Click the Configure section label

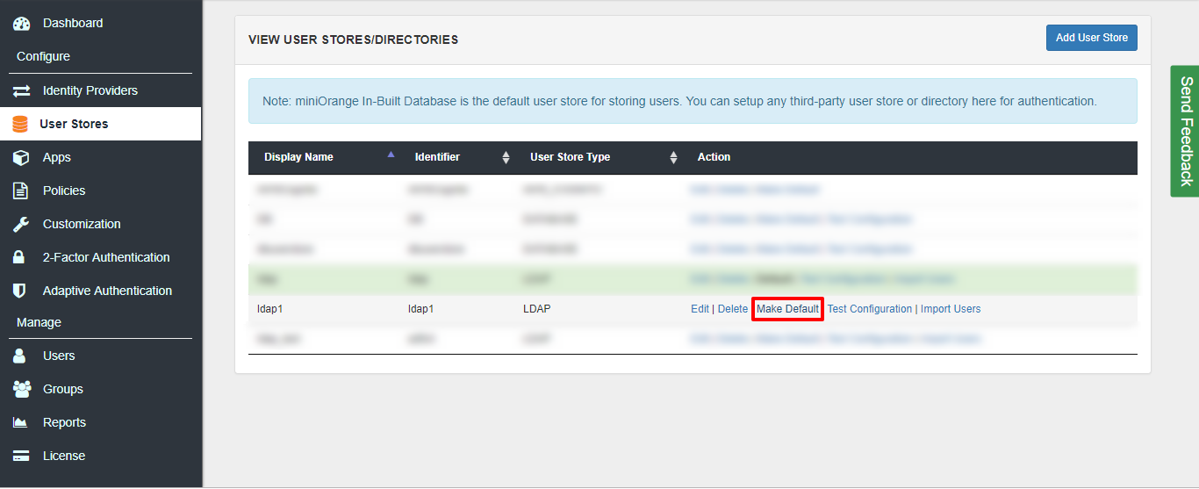point(43,57)
